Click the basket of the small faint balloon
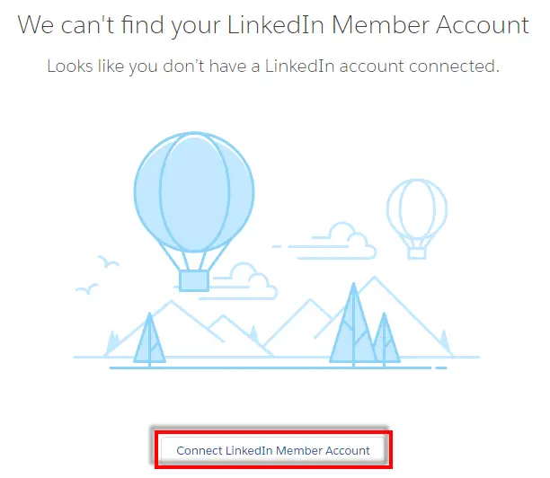550x478 pixels. pyautogui.click(x=417, y=253)
